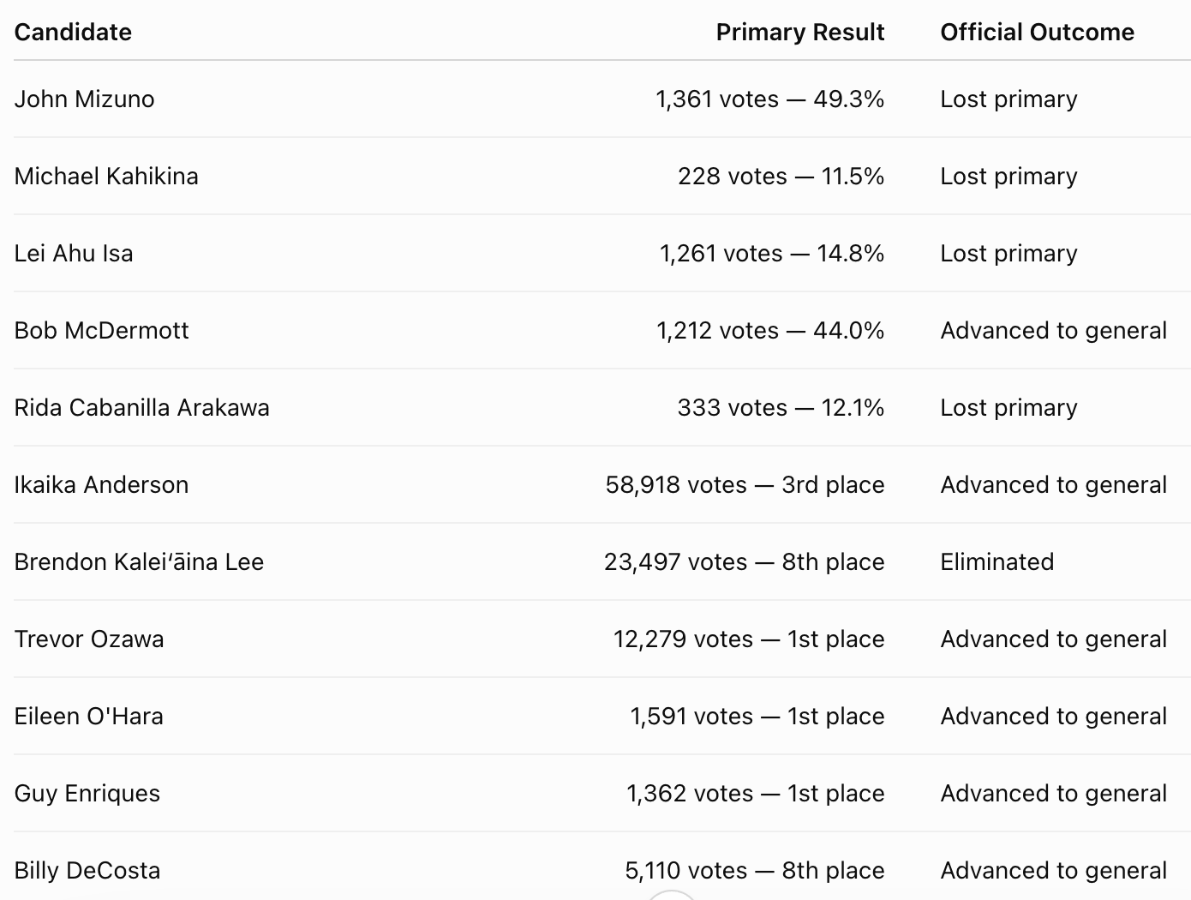Select the Bob McDermott candidate name
1191x900 pixels.
pyautogui.click(x=101, y=331)
